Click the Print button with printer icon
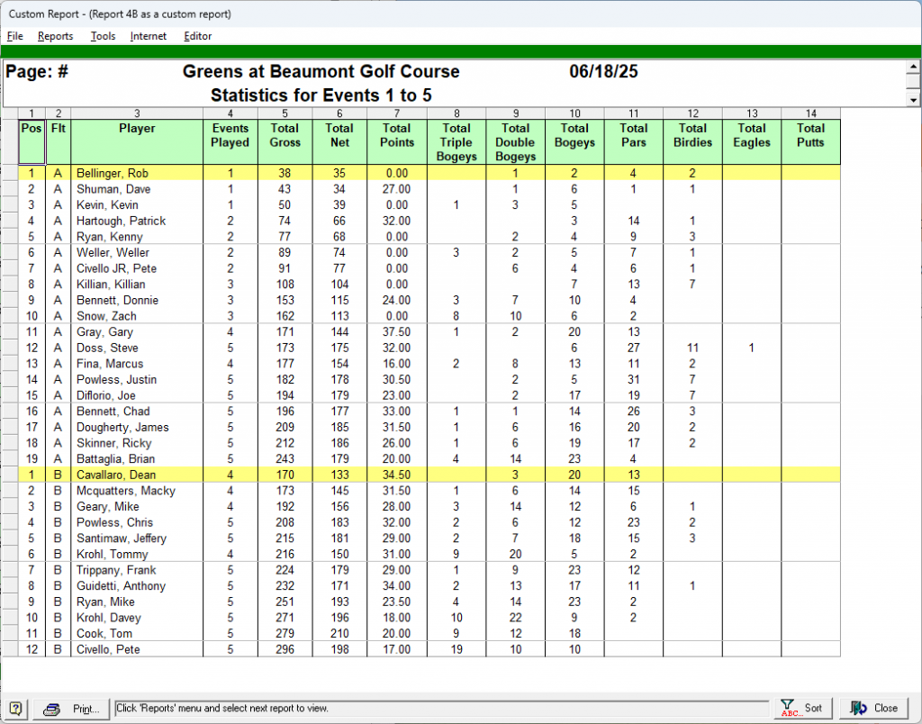Viewport: 922px width, 724px height. click(75, 709)
